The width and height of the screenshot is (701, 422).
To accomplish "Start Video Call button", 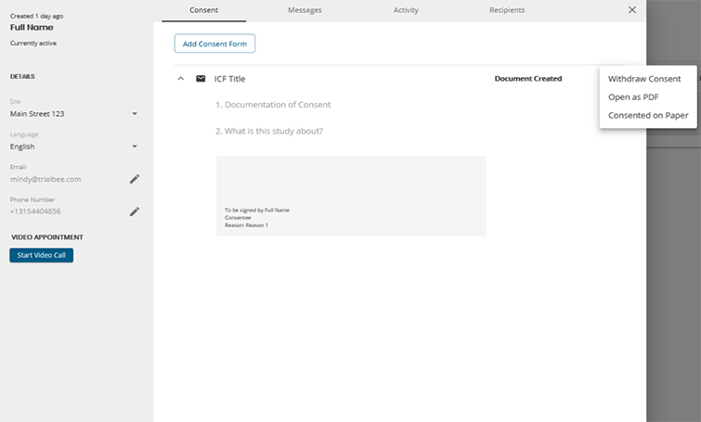I will (41, 255).
